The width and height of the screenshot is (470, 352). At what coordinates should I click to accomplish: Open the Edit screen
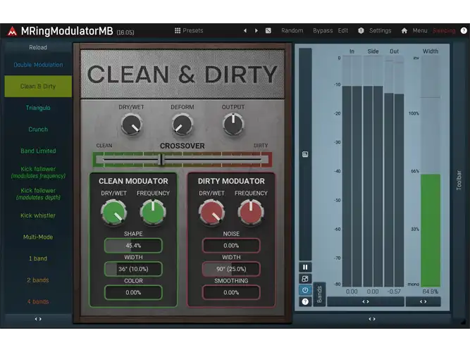tap(343, 30)
